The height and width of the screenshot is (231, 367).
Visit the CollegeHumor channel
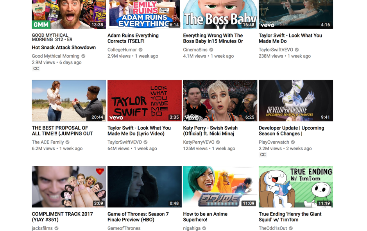point(122,50)
